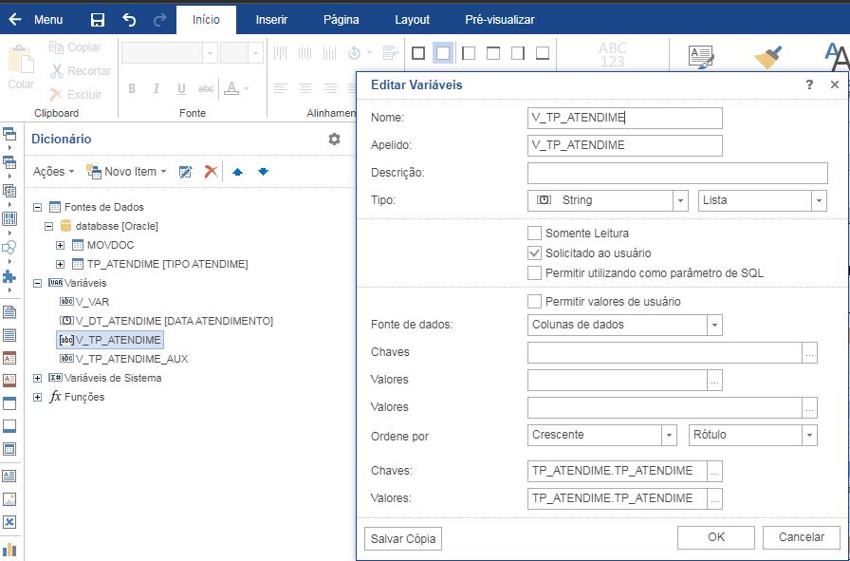Open the String type dropdown
Viewport: 850px width, 561px height.
pyautogui.click(x=680, y=200)
